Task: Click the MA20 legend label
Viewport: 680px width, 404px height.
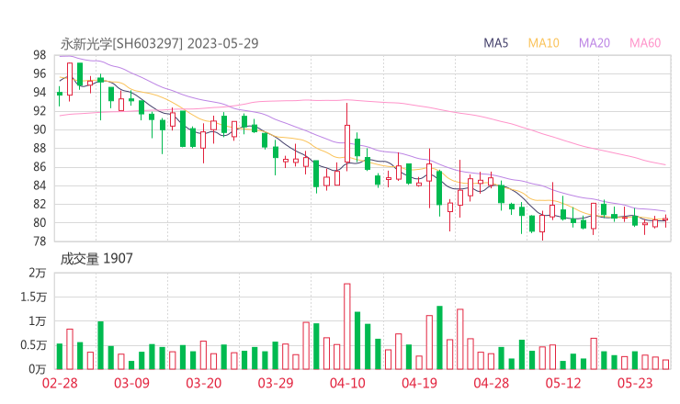Action: 595,43
